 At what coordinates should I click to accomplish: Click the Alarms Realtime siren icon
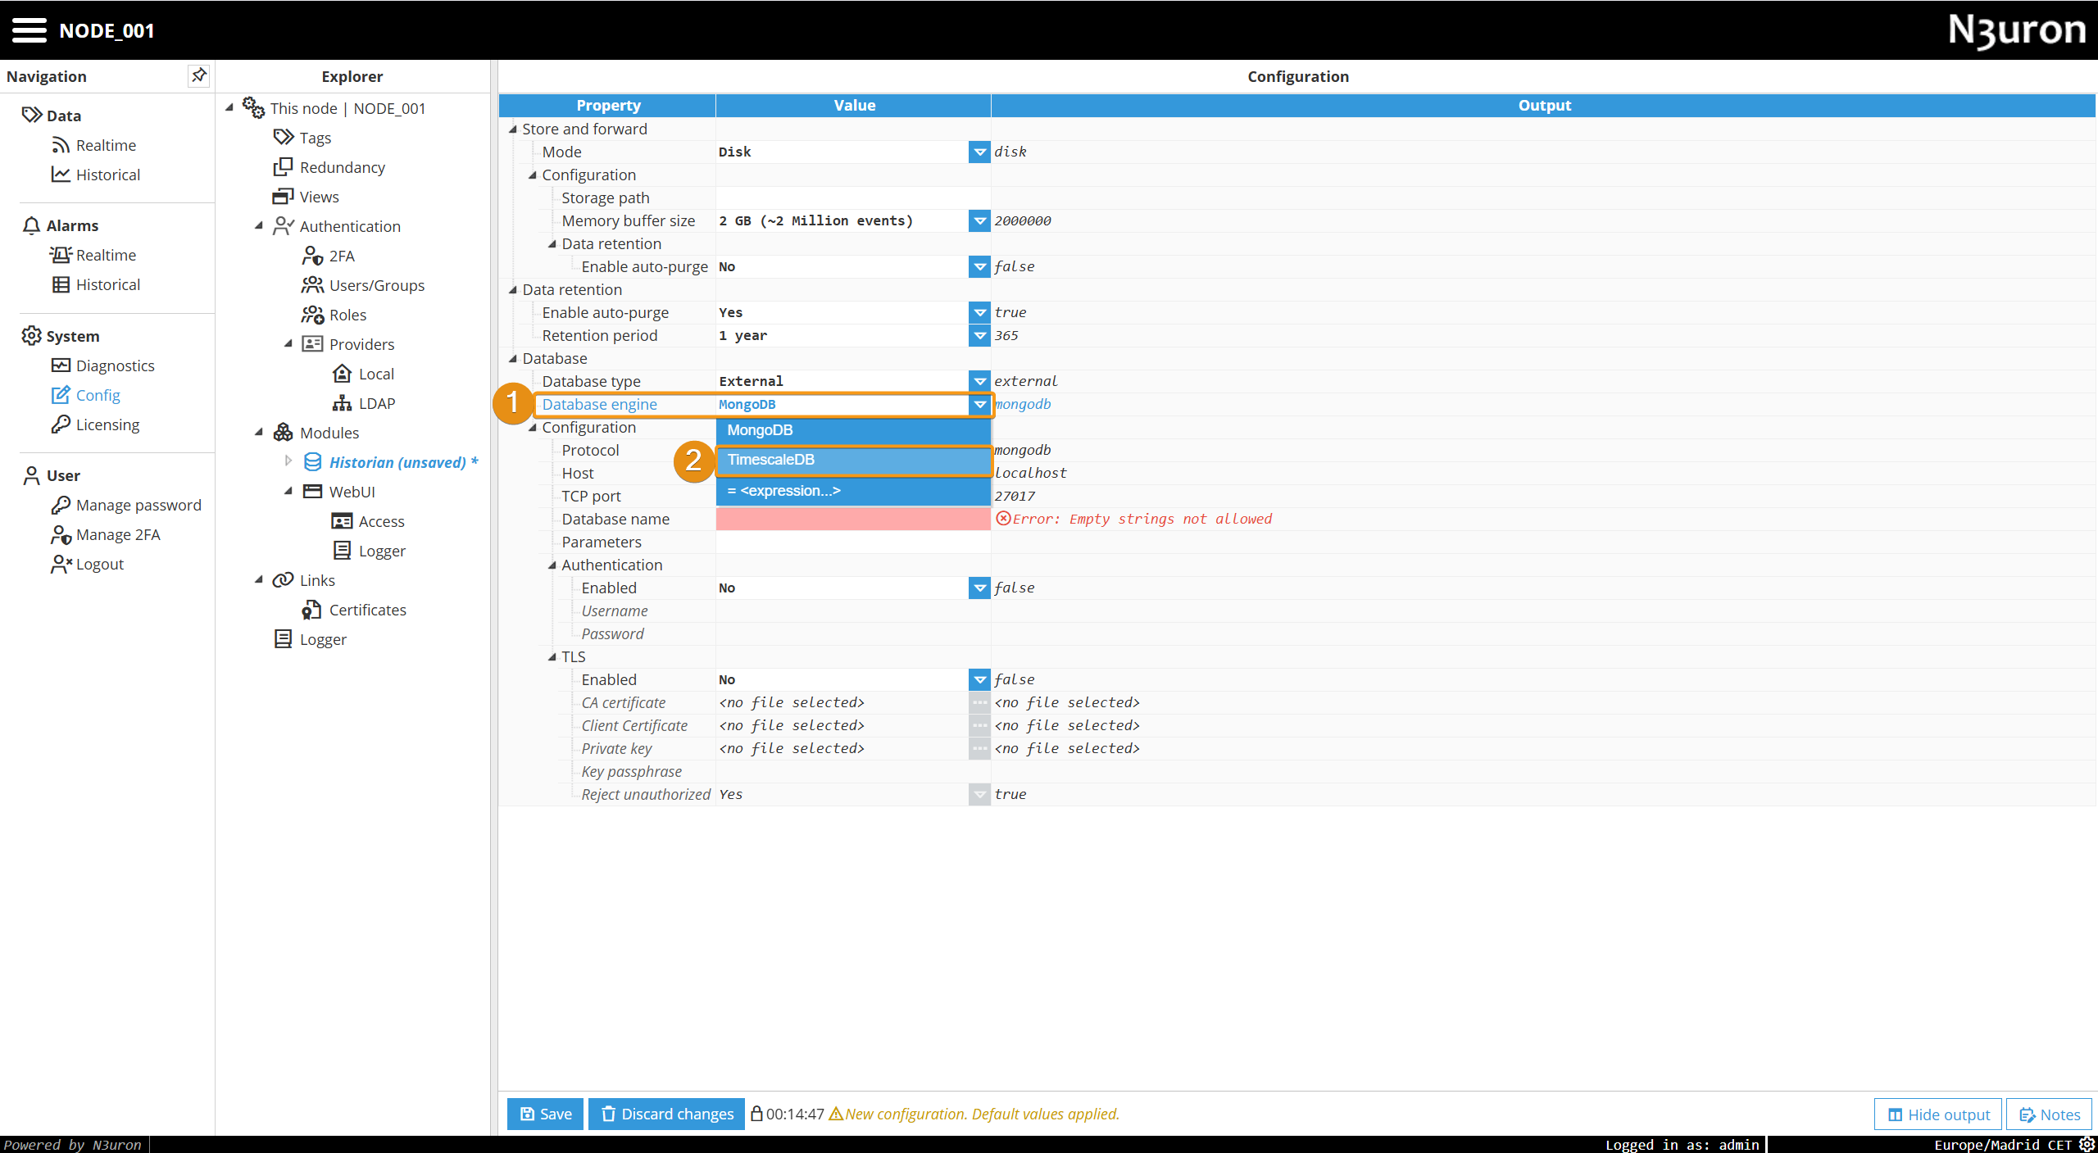coord(61,255)
